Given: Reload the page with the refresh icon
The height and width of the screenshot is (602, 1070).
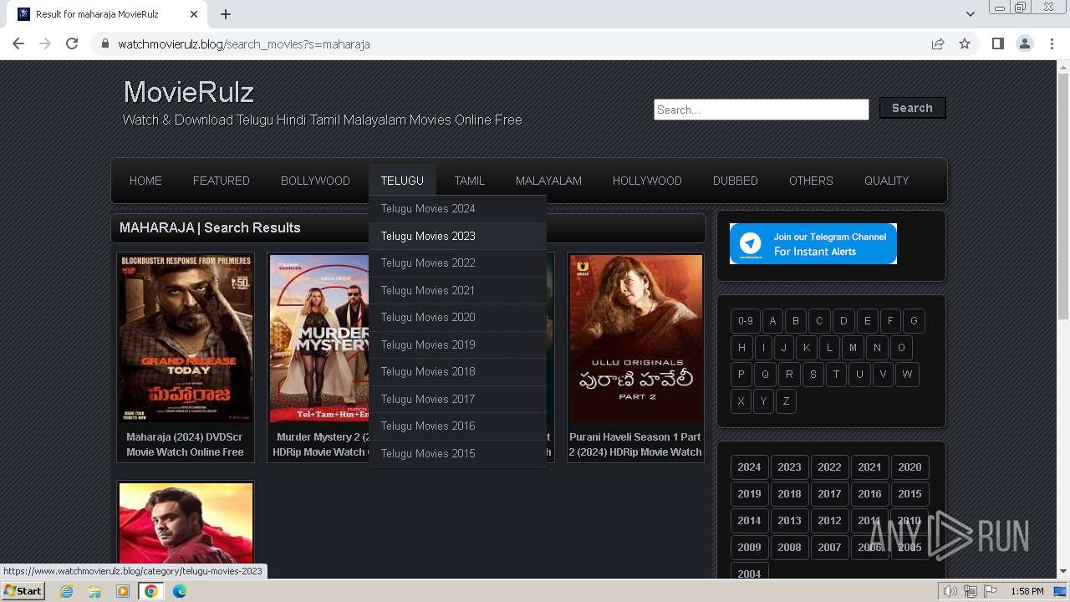Looking at the screenshot, I should click(x=72, y=43).
